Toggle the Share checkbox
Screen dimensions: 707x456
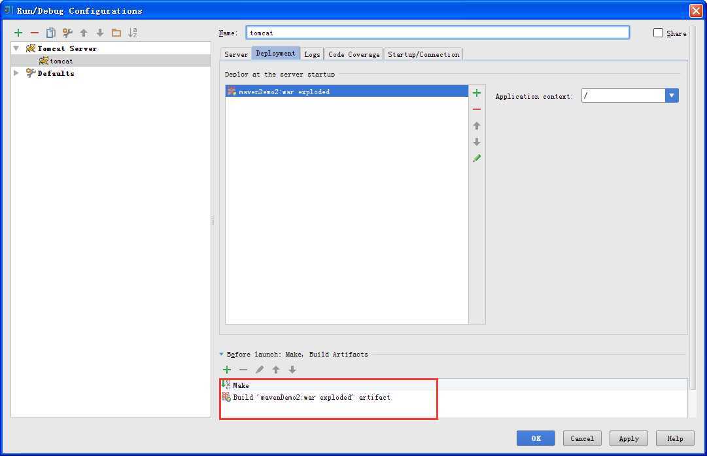(x=659, y=33)
